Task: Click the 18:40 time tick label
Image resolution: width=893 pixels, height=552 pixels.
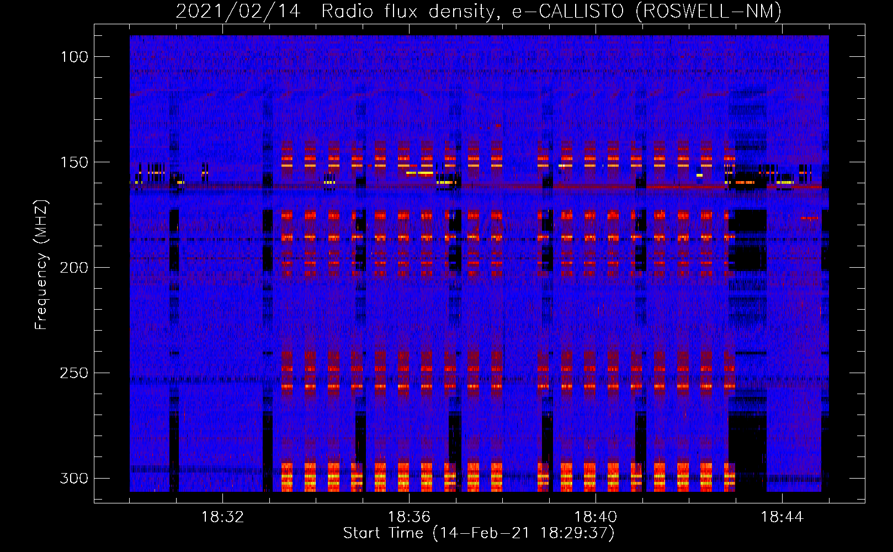Action: [x=596, y=517]
